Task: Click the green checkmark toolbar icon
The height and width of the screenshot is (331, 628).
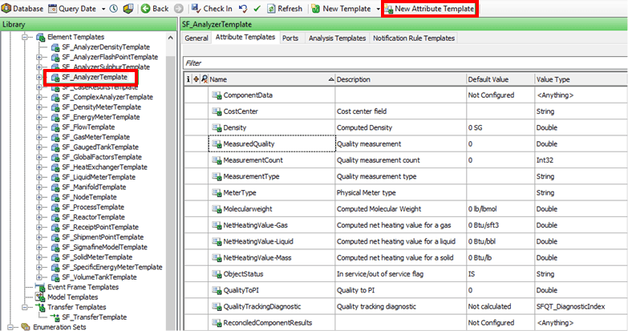Action: (257, 8)
